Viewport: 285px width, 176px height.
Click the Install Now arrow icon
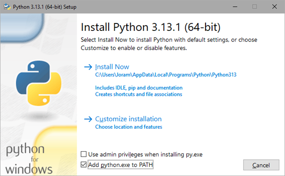88,67
